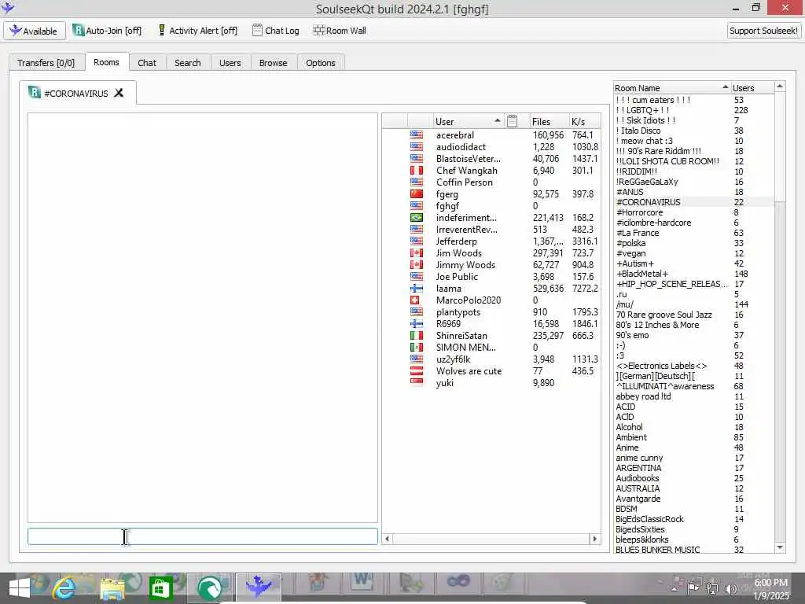Open the Chat tab
The height and width of the screenshot is (604, 805).
[147, 63]
